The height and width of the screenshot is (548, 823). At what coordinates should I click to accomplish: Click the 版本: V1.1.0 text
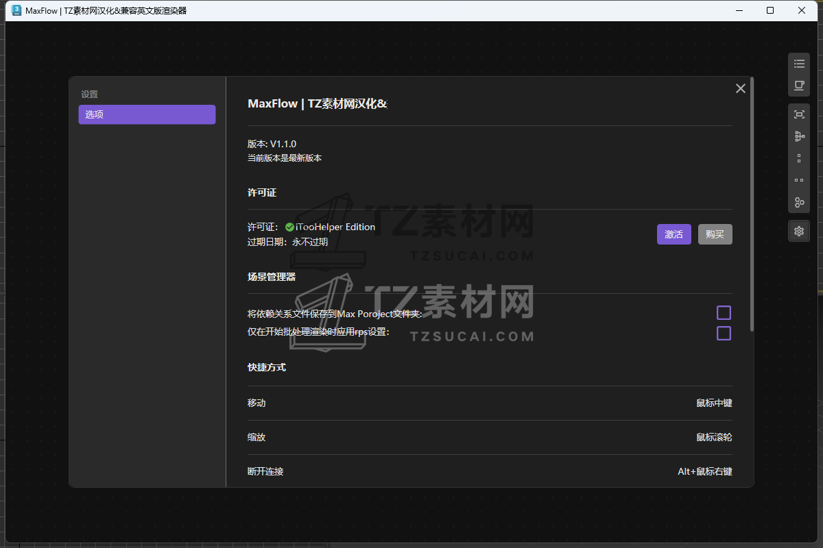[x=272, y=144]
